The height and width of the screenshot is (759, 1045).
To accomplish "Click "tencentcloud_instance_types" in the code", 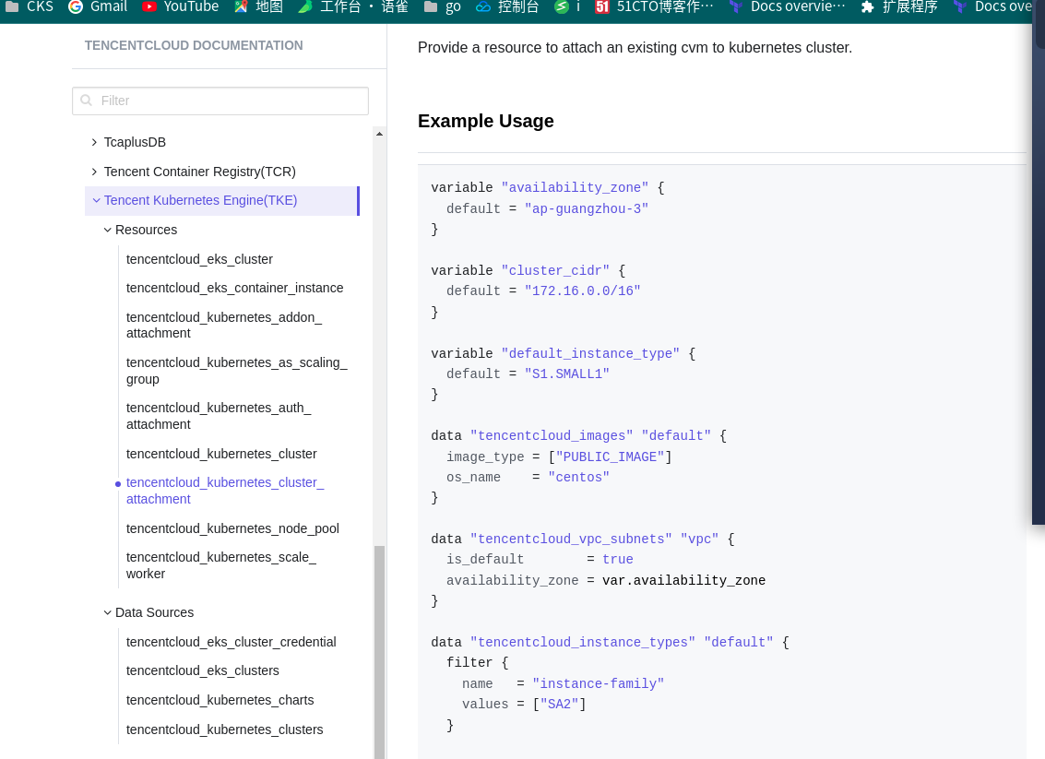I will click(583, 643).
